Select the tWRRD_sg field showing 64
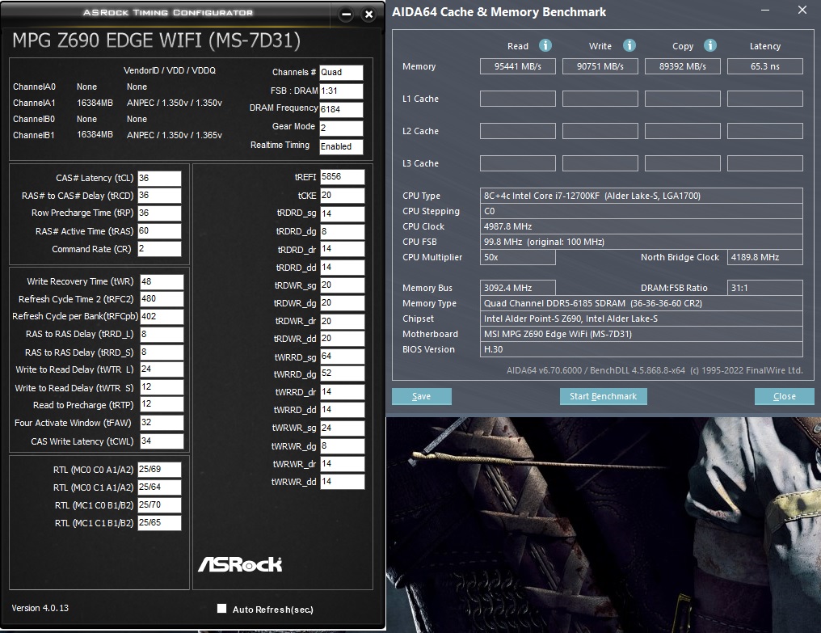This screenshot has height=633, width=821. (x=342, y=357)
